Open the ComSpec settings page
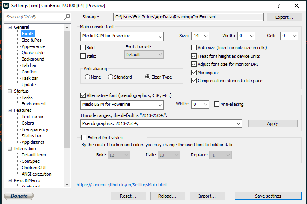Image resolution: width=307 pixels, height=204 pixels. [x=30, y=161]
